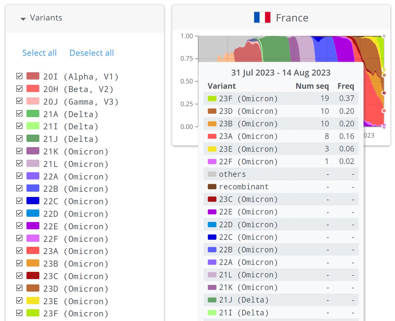This screenshot has height=321, width=395.
Task: Click the 20J (Gamma, V3) label
Action: pos(81,102)
